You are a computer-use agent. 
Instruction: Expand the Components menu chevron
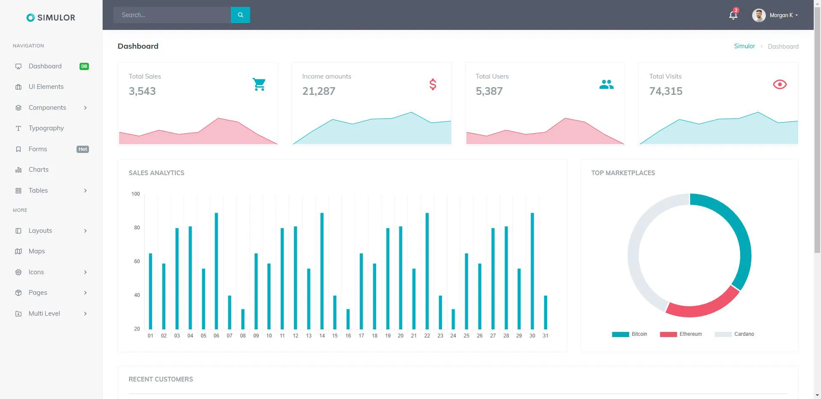coord(86,108)
